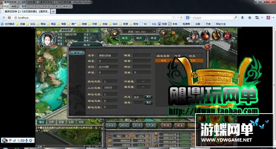The image size is (276, 149).
Task: Open the two-characters icon at top right
Action: pyautogui.click(x=194, y=36)
